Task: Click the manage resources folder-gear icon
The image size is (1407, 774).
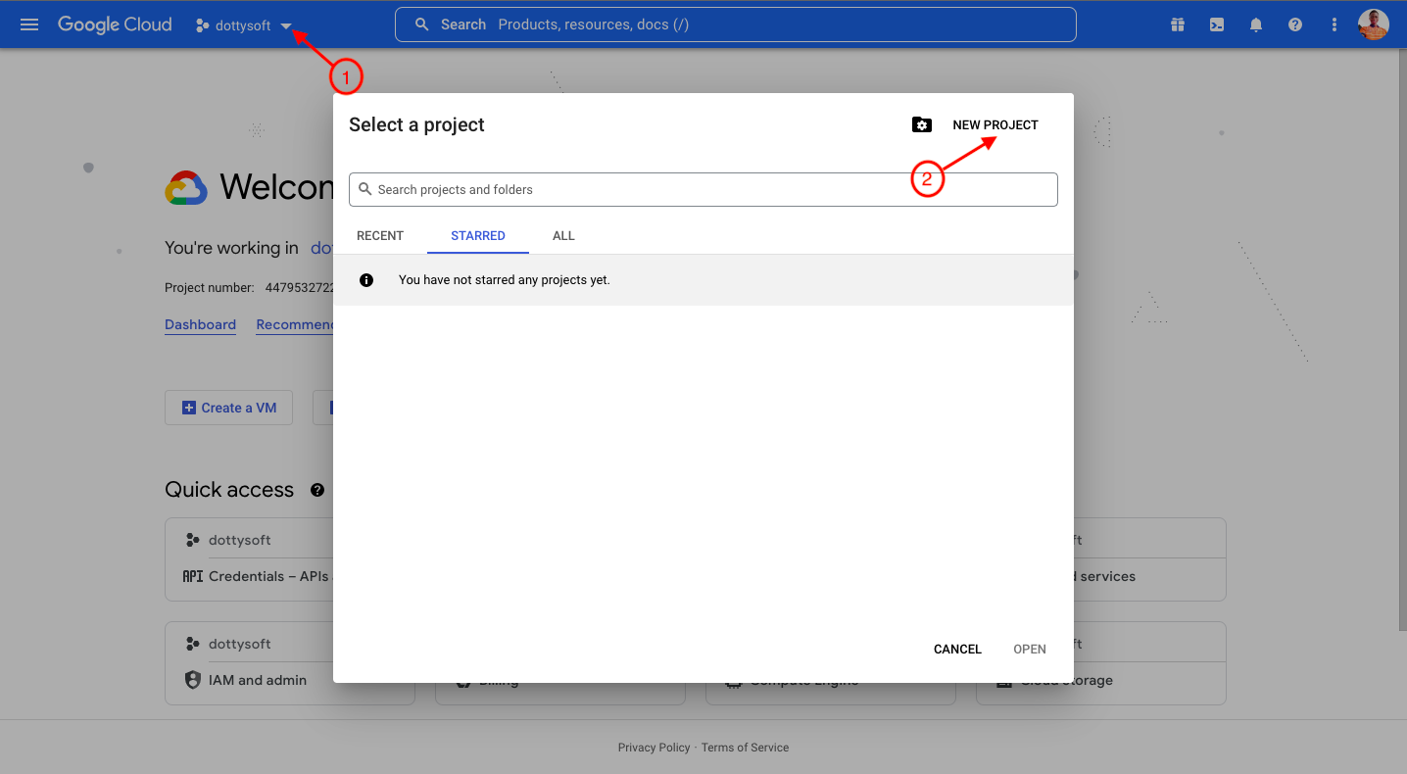Action: 921,124
